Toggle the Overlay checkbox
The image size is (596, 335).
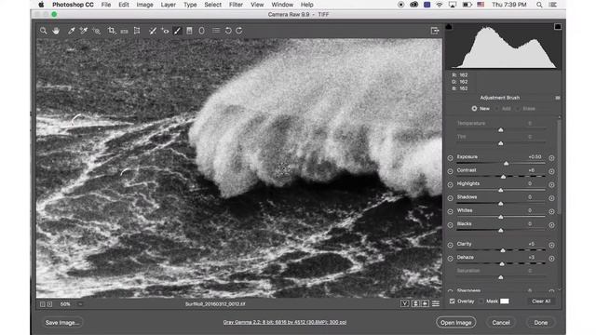point(452,301)
